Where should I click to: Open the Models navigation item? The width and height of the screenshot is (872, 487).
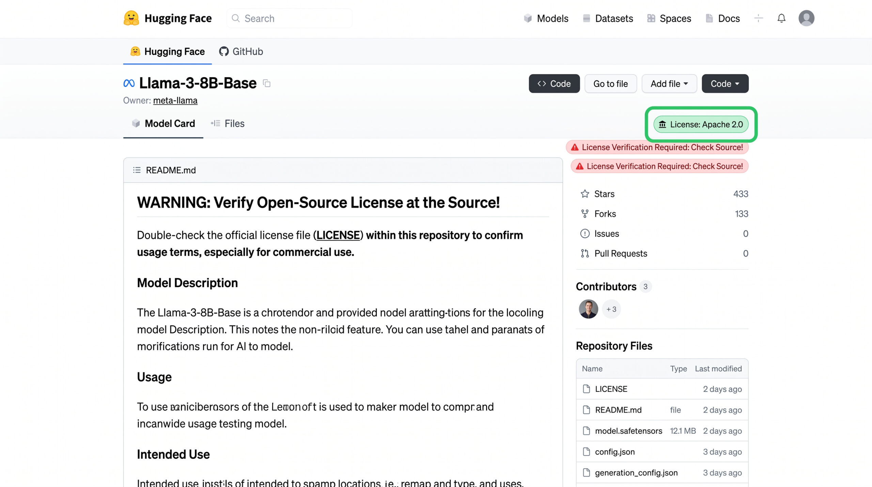point(546,18)
